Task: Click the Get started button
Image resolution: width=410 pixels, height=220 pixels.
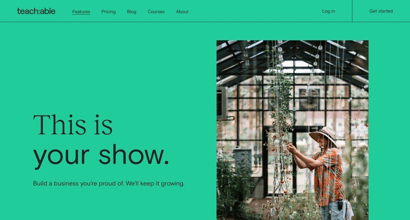Action: click(x=381, y=11)
